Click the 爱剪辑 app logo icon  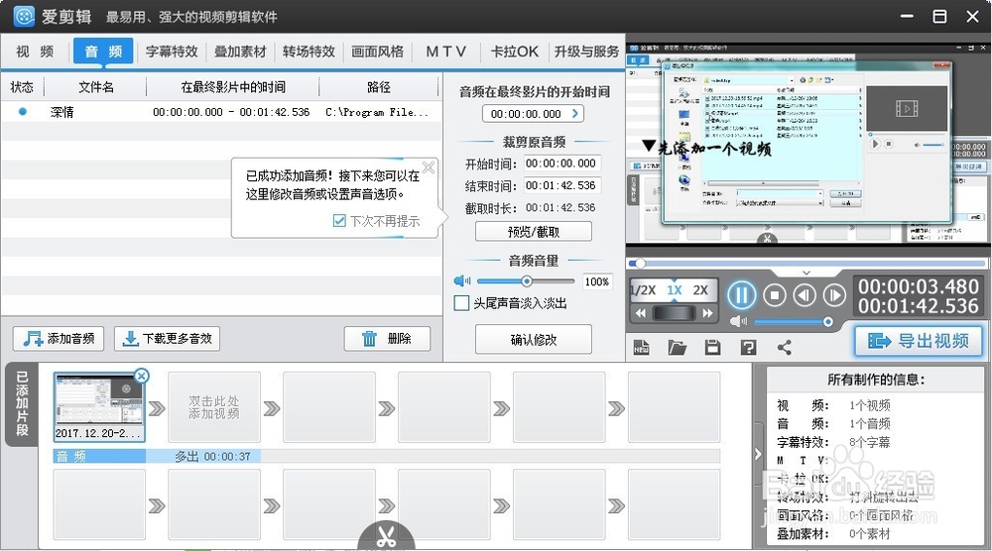point(24,16)
